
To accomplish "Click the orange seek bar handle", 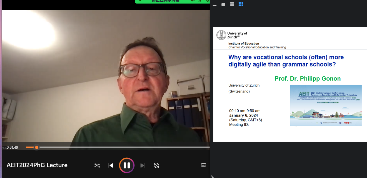I will click(36, 147).
